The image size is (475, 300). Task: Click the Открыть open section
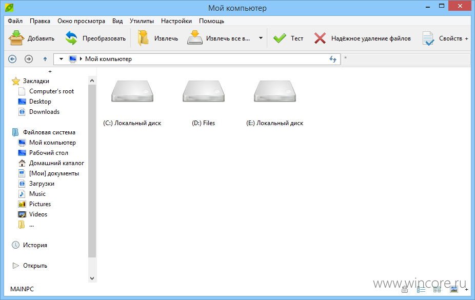click(x=30, y=266)
